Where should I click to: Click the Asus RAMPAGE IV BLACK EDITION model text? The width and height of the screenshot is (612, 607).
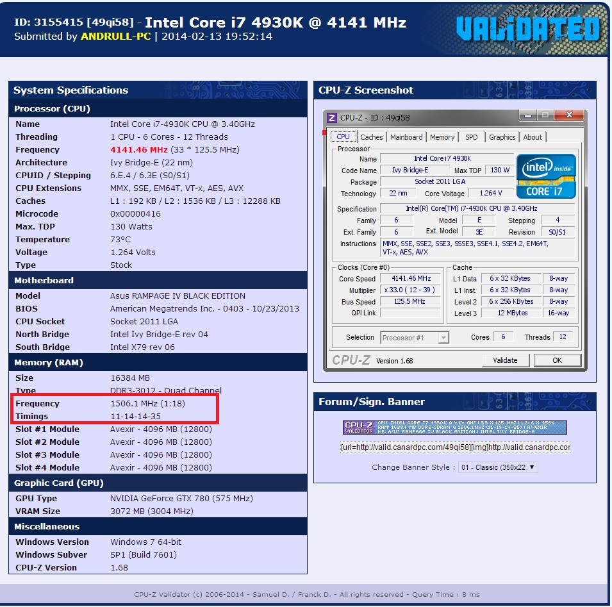(x=178, y=296)
